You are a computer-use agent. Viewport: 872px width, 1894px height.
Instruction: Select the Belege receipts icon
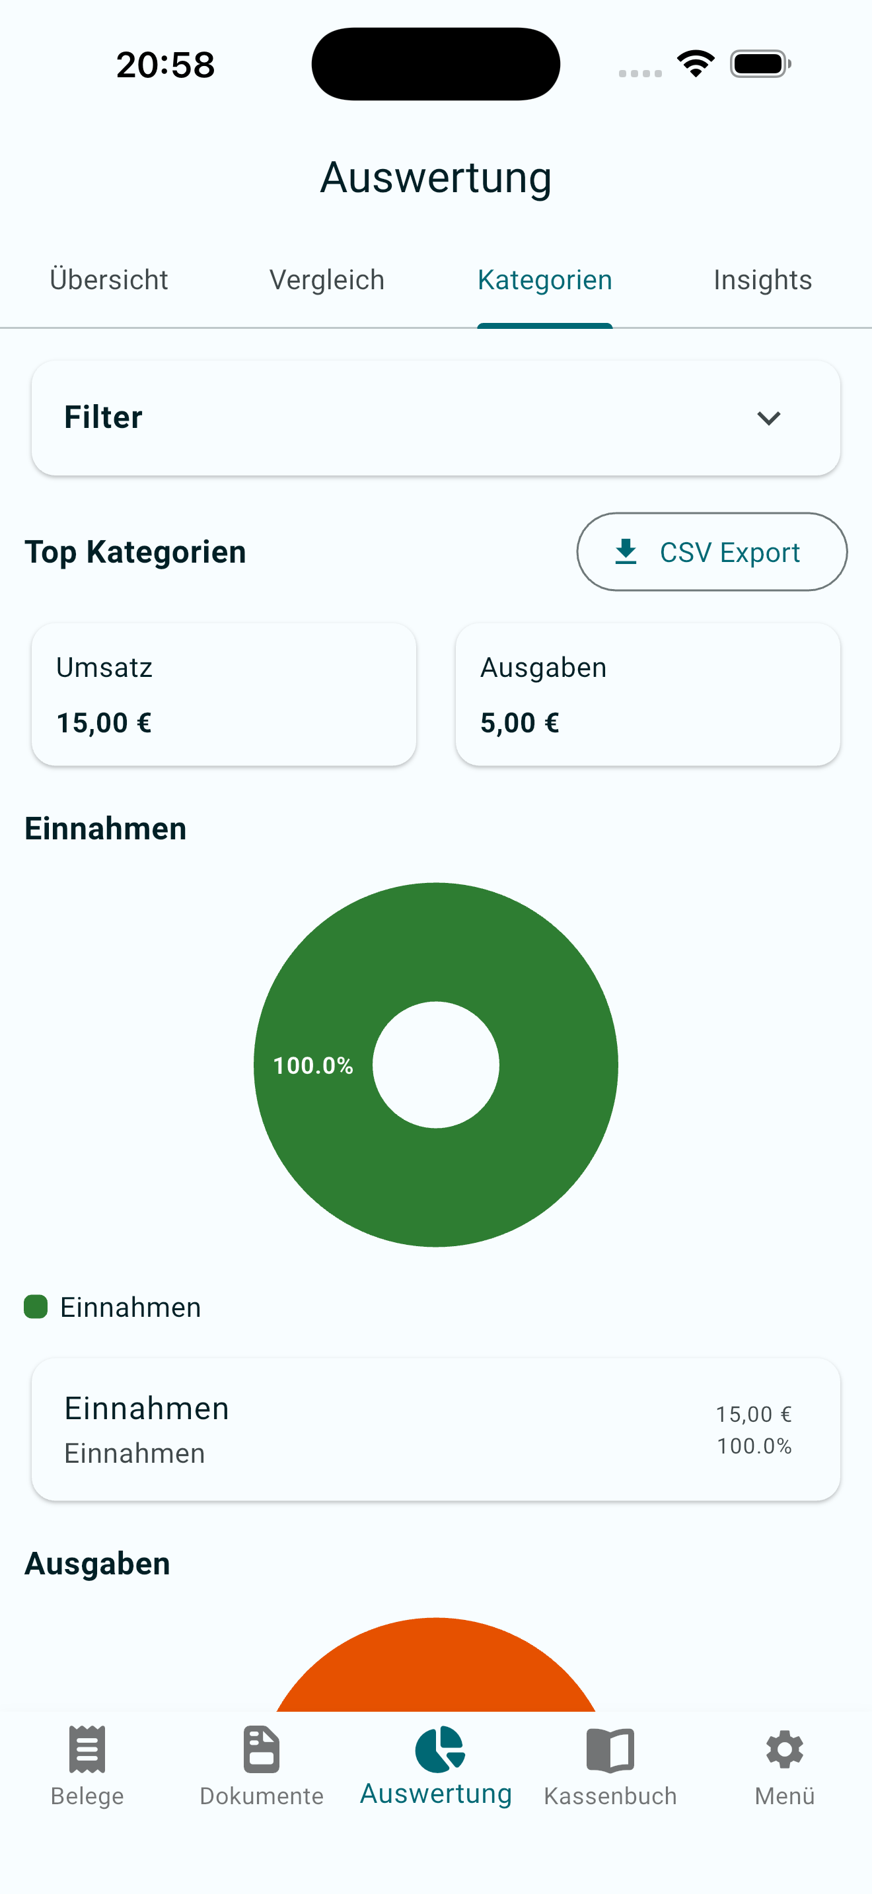pos(87,1750)
